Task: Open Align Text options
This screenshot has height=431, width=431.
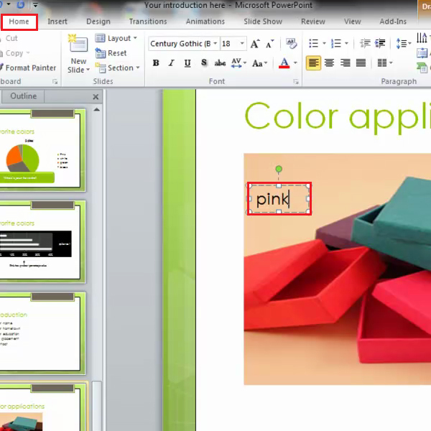Action: (x=423, y=53)
